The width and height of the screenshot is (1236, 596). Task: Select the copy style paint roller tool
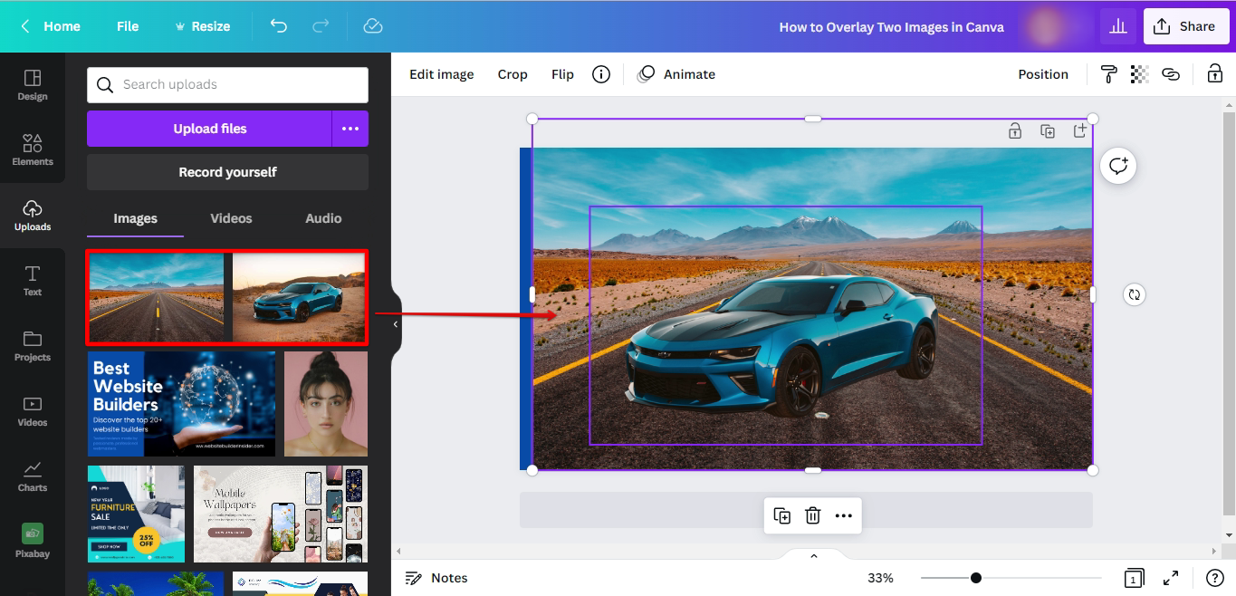click(1108, 73)
